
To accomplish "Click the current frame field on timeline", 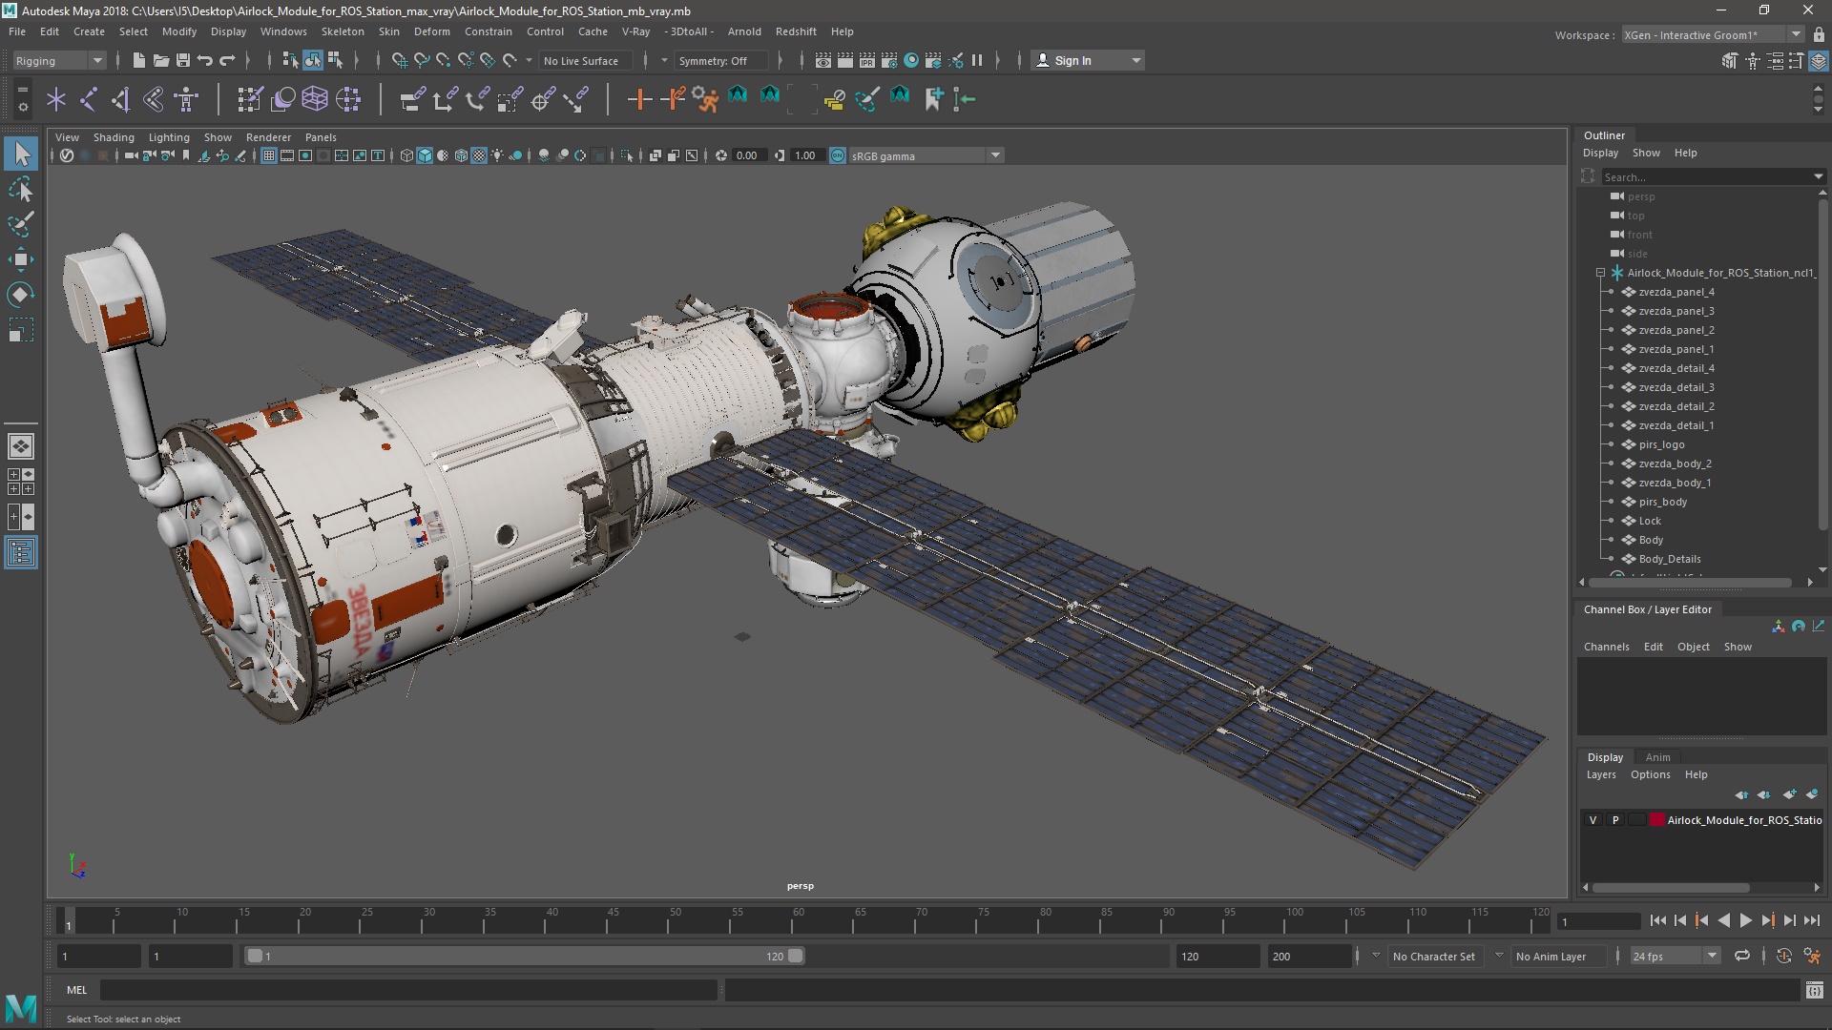I will [x=1597, y=921].
